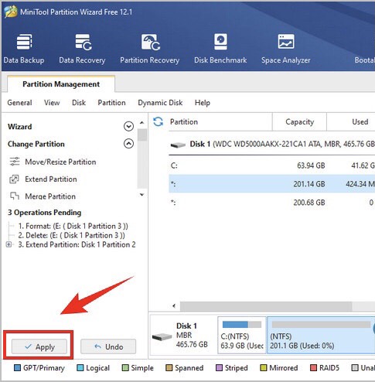The height and width of the screenshot is (382, 375).
Task: Click the horizontal scrollbar left arrow
Action: [x=174, y=306]
